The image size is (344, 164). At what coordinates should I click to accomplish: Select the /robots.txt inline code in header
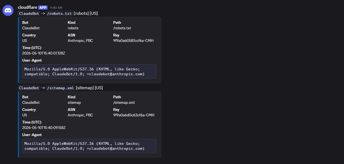(59, 13)
